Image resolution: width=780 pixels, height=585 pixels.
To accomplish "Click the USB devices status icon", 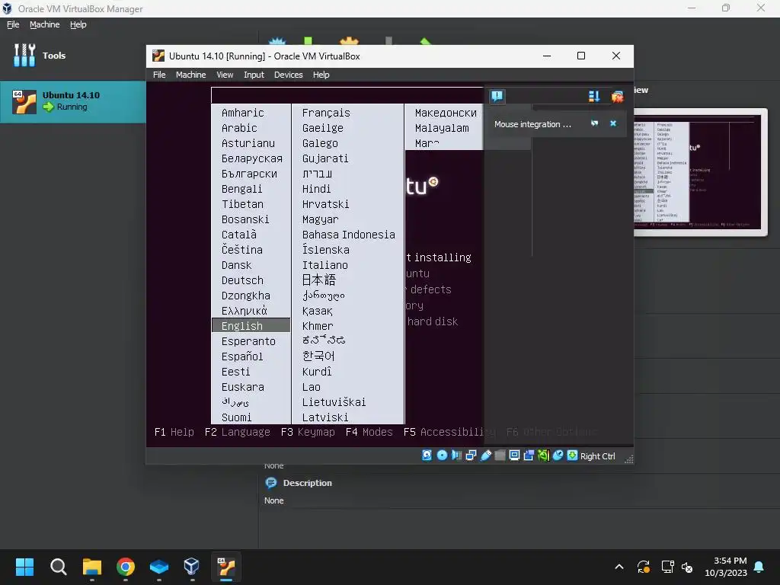I will [485, 456].
